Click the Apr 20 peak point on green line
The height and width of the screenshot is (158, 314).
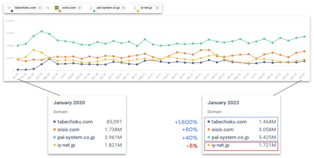pyautogui.click(x=41, y=31)
